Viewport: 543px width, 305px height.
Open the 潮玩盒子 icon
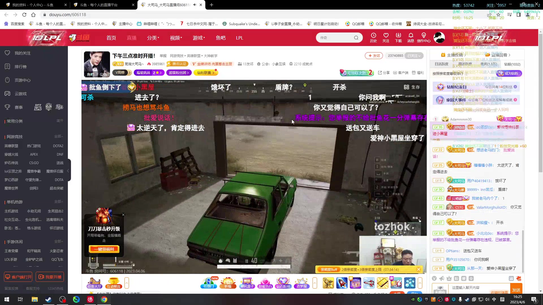[247, 283]
